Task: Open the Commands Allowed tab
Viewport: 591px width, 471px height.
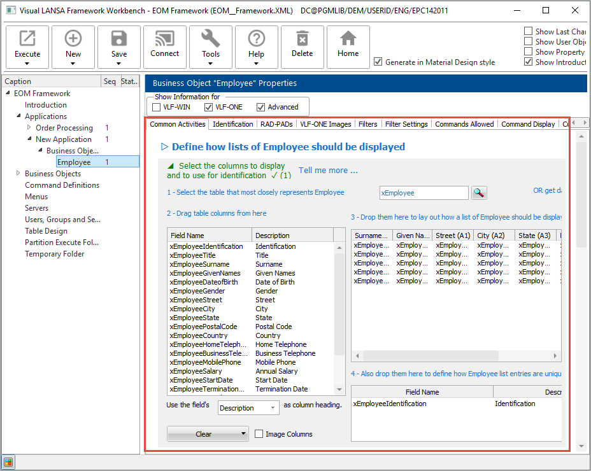Action: click(x=464, y=124)
